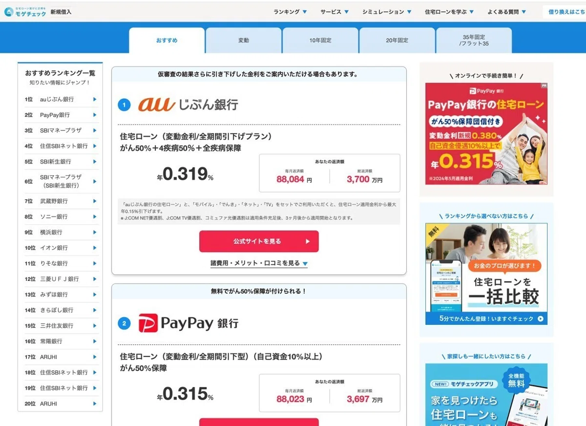The image size is (586, 426).
Task: Click arrow icon beside 11位 りそな銀行
Action: [95, 263]
